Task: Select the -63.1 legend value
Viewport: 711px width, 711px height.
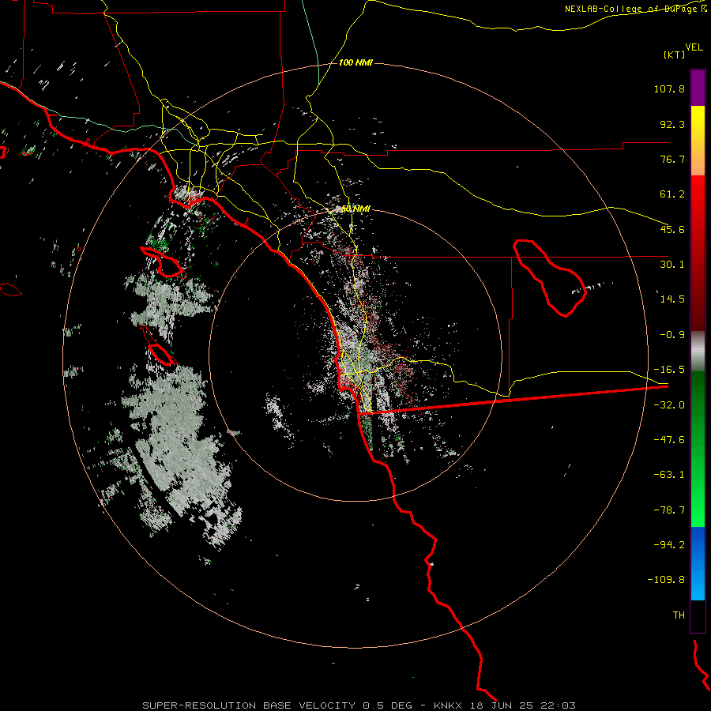Action: click(x=669, y=475)
